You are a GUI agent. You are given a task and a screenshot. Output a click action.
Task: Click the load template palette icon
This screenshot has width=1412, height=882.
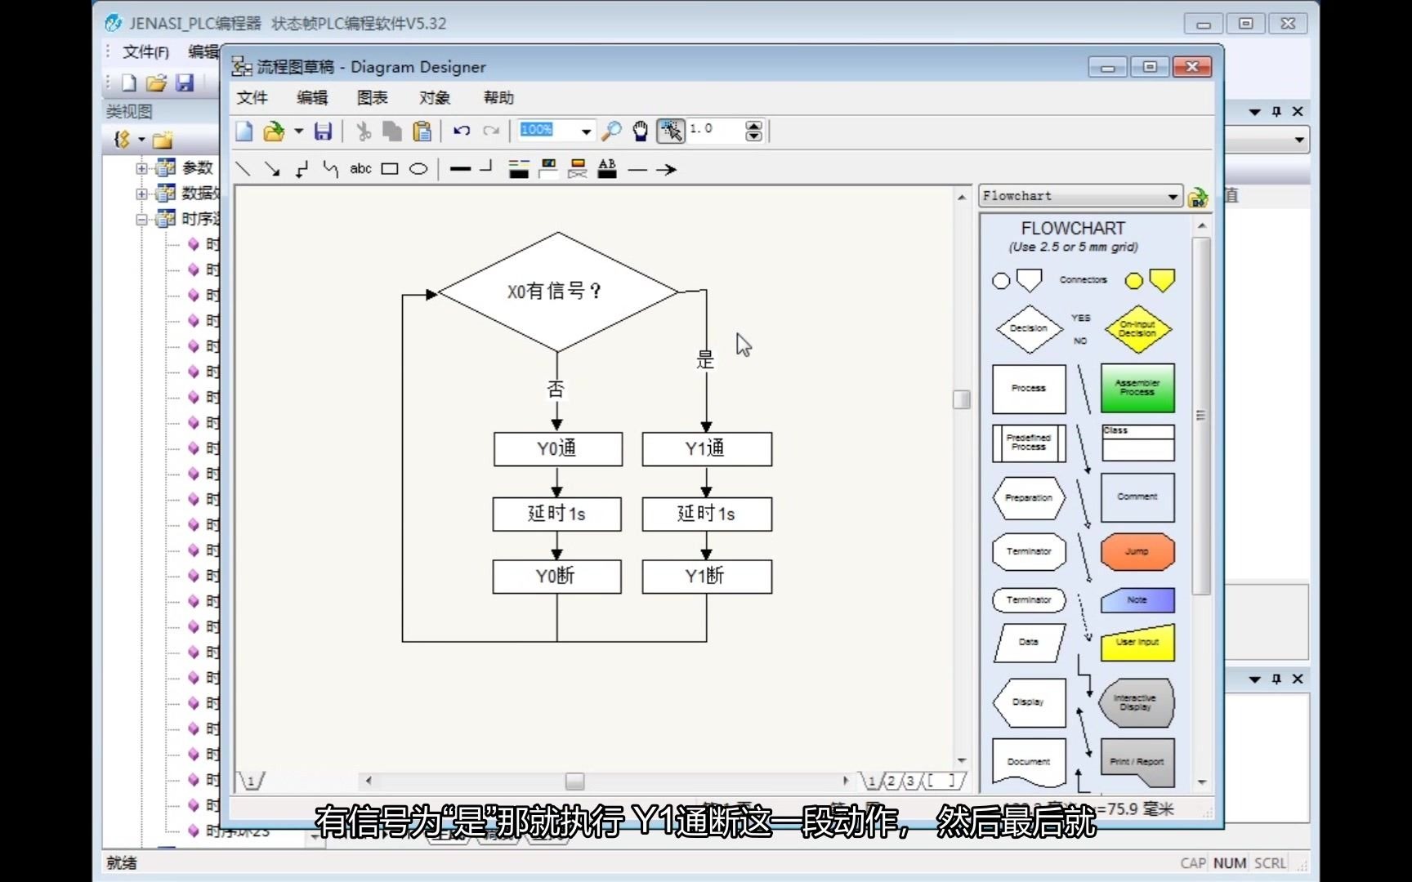click(x=1198, y=197)
